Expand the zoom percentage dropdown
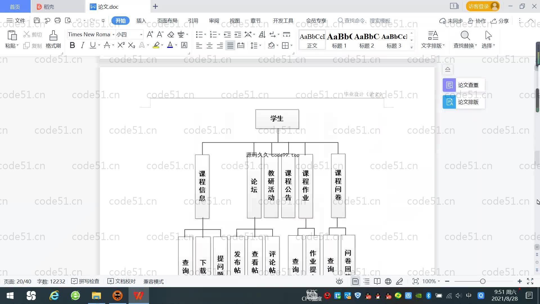Viewport: 540px width, 304px height. tap(439, 281)
